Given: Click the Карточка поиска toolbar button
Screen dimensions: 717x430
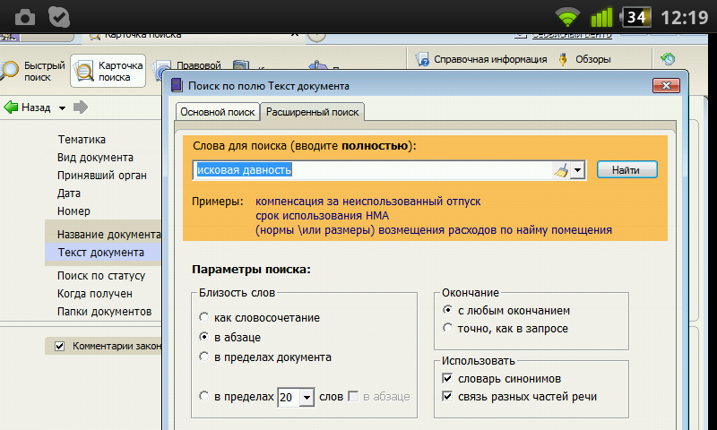Looking at the screenshot, I should (x=108, y=71).
